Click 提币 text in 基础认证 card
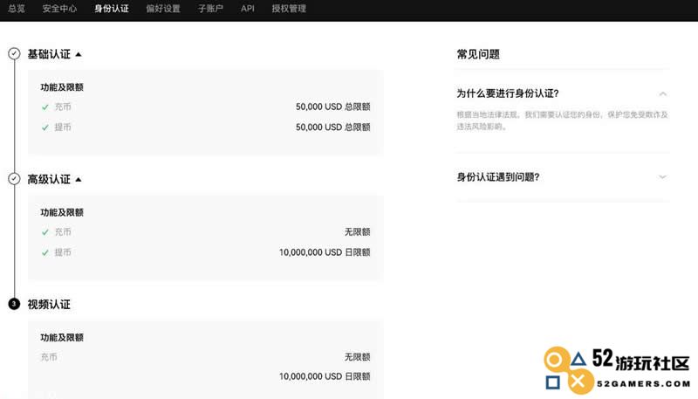Image resolution: width=698 pixels, height=399 pixels. click(63, 127)
